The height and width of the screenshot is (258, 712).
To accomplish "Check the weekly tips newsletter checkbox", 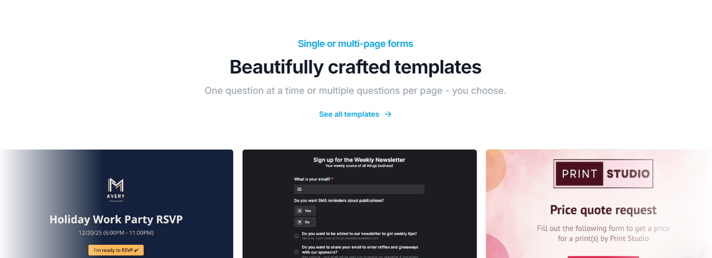I will point(296,236).
